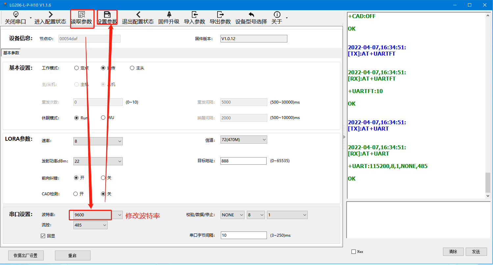Click the 导出参数 export parameters icon

220,15
